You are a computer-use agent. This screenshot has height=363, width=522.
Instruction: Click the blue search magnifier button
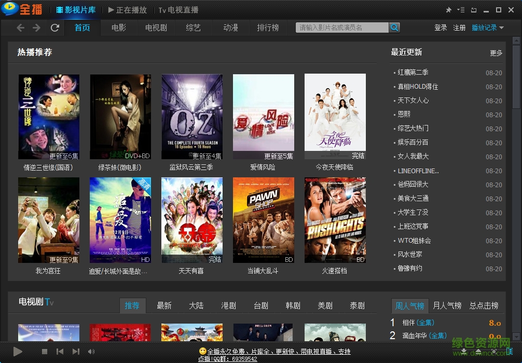(x=394, y=27)
